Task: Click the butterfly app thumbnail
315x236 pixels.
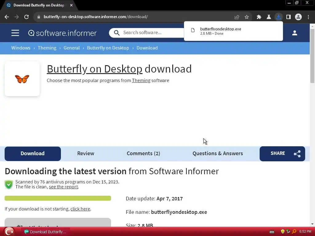Action: (x=22, y=79)
